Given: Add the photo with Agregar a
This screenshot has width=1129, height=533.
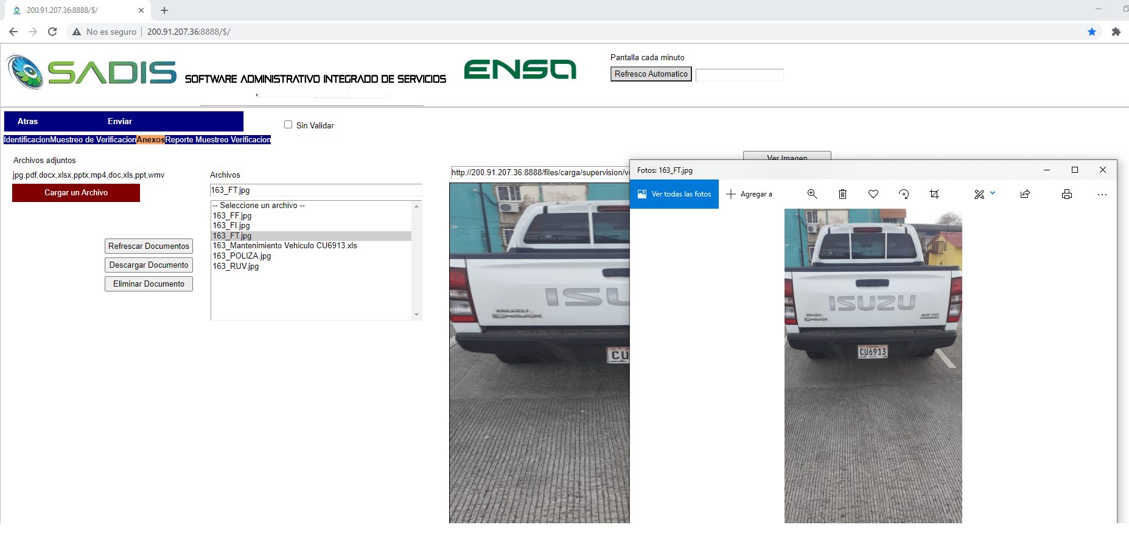Looking at the screenshot, I should pos(749,194).
